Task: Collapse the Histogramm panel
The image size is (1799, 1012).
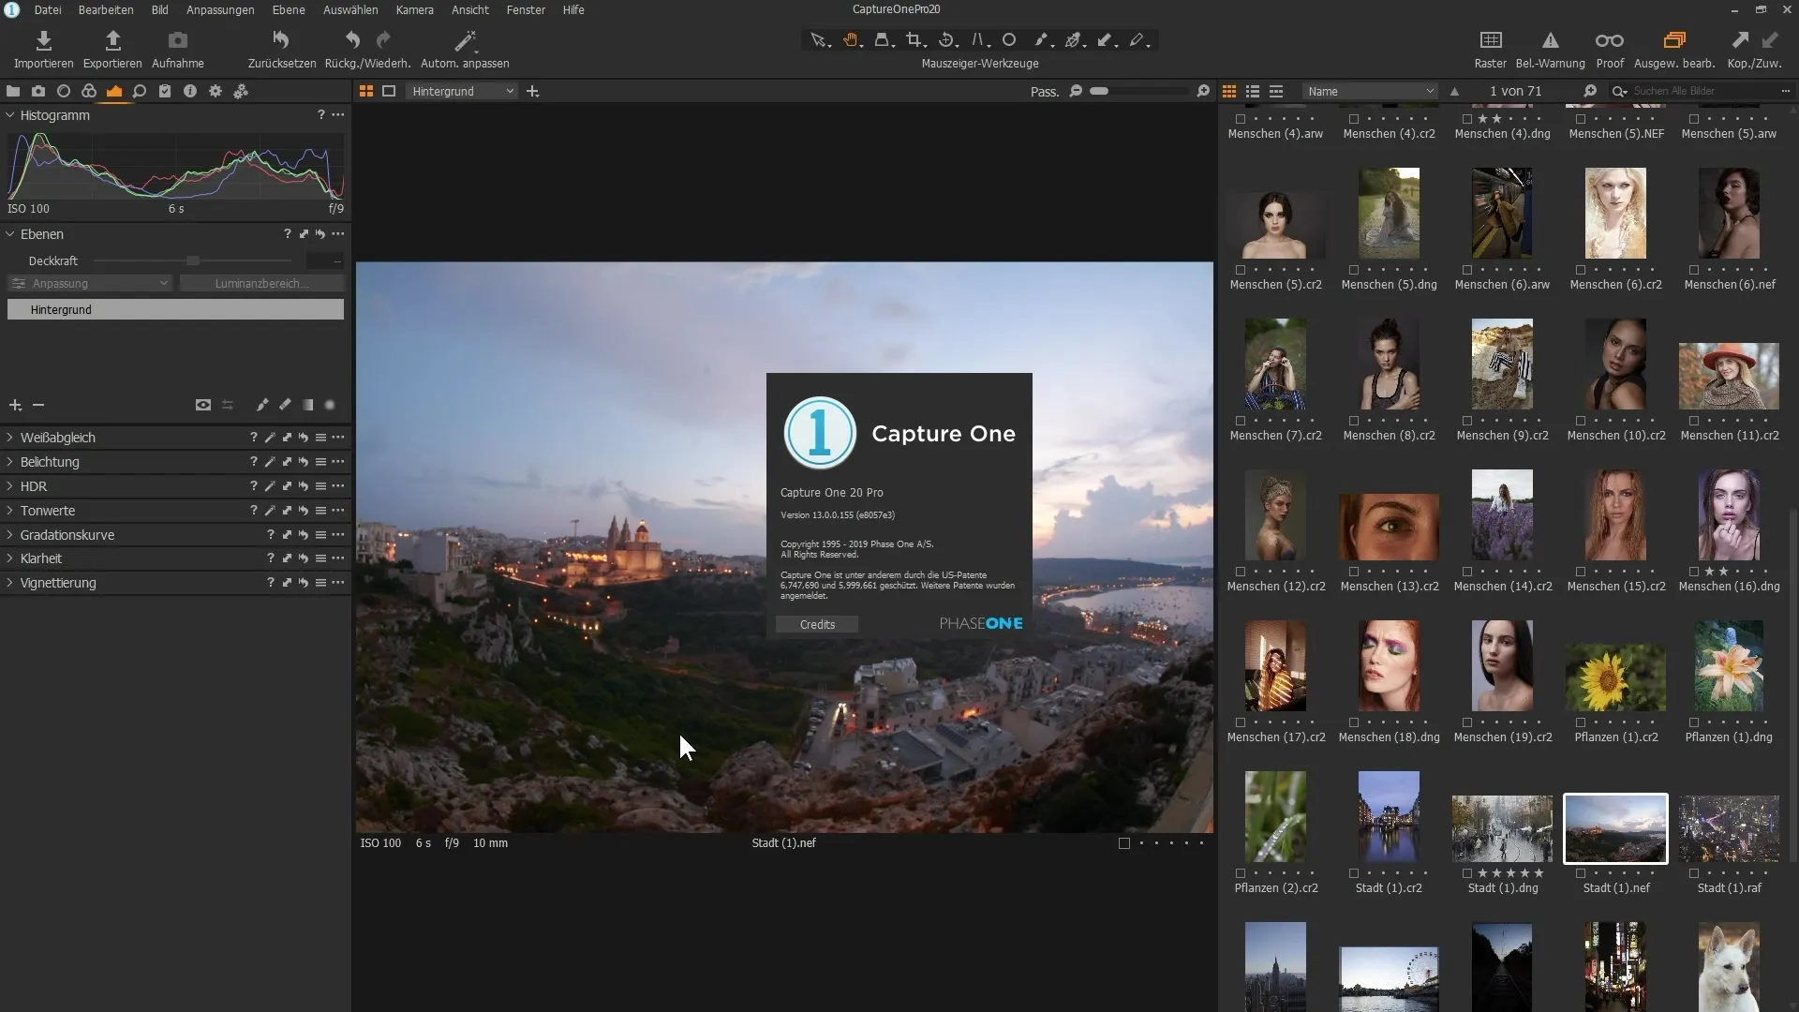Action: coord(10,115)
